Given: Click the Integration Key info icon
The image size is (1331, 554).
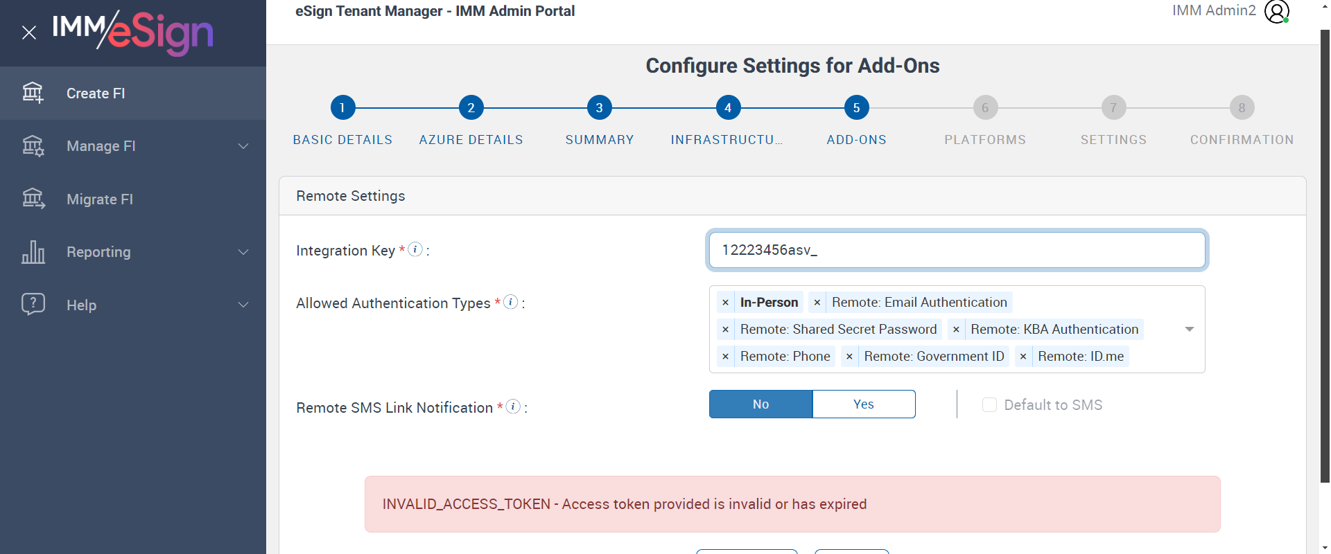Looking at the screenshot, I should coord(415,249).
